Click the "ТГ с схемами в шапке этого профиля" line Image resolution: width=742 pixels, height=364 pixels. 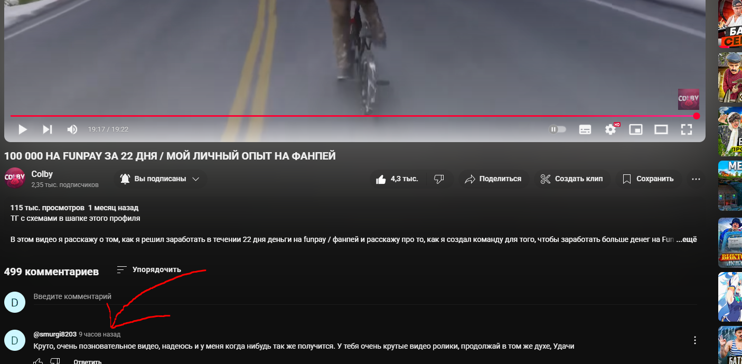click(76, 218)
